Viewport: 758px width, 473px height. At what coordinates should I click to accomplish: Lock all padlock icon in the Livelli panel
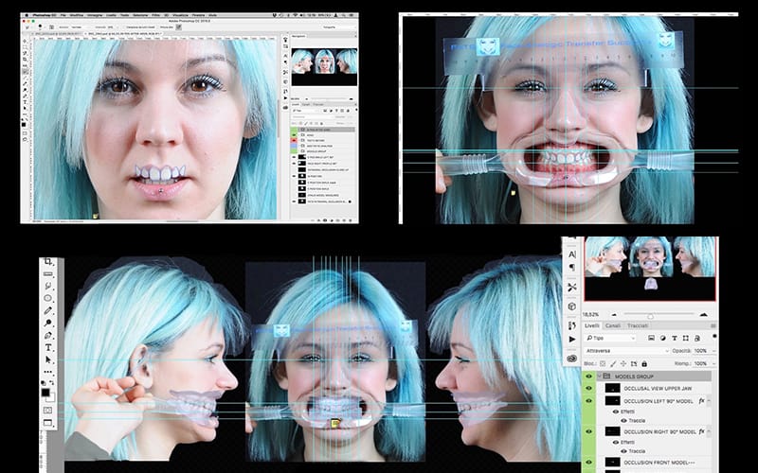pos(644,363)
